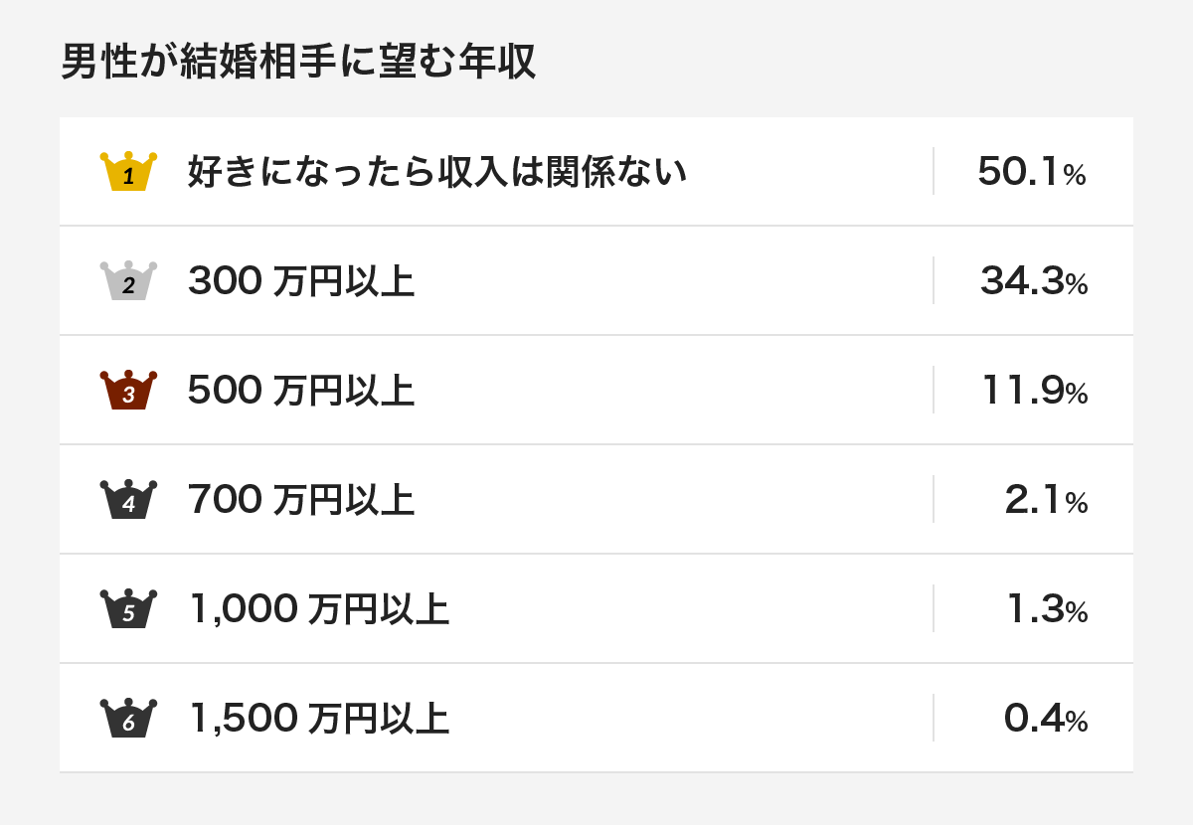Click the gold rank 1 crown icon

click(x=128, y=172)
